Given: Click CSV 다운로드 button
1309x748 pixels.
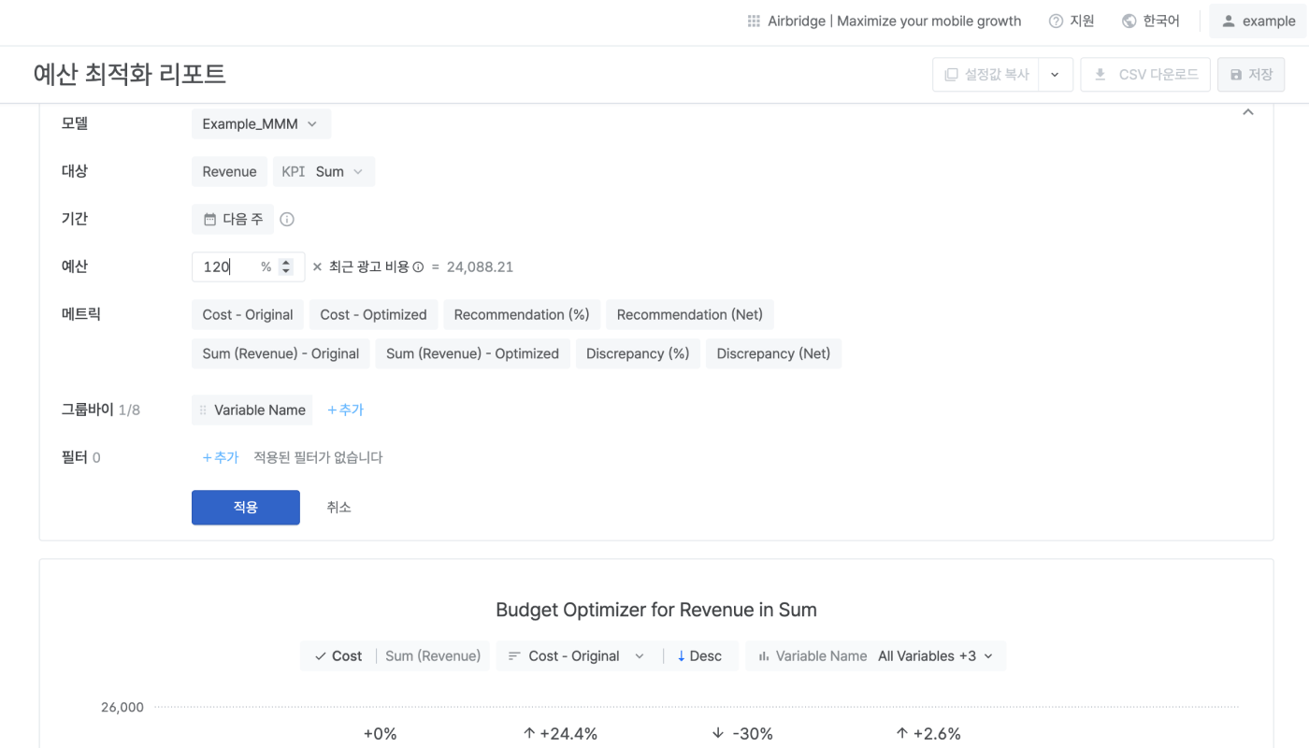Looking at the screenshot, I should pos(1145,75).
